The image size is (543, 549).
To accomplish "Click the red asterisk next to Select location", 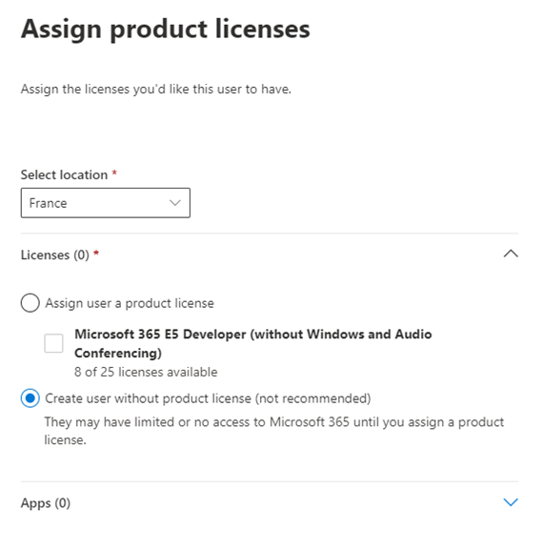I will (x=114, y=173).
